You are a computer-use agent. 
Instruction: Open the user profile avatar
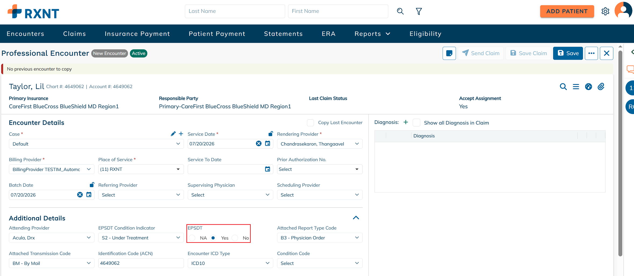tap(623, 11)
